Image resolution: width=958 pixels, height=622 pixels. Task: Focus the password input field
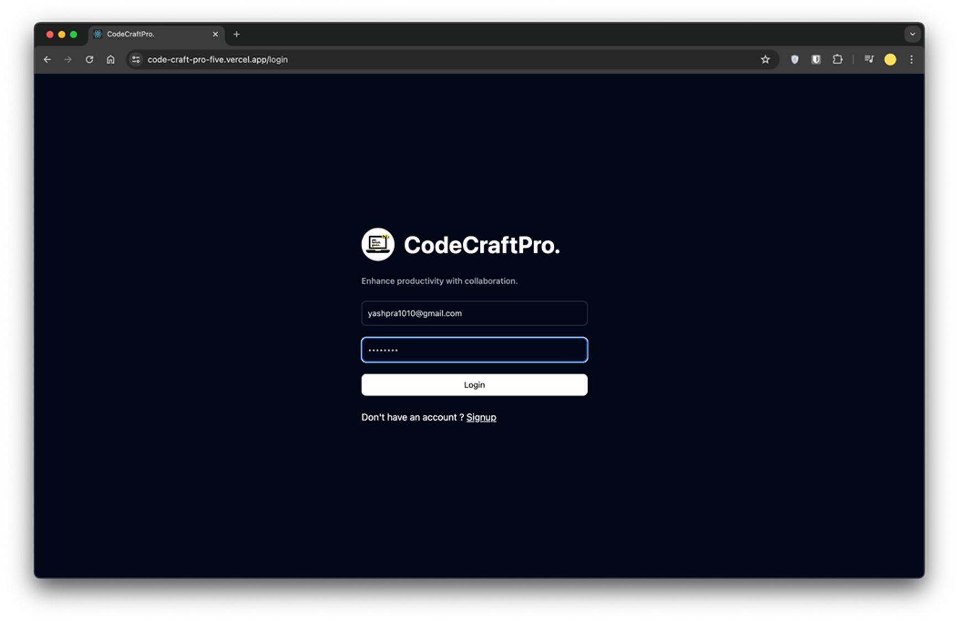tap(474, 350)
